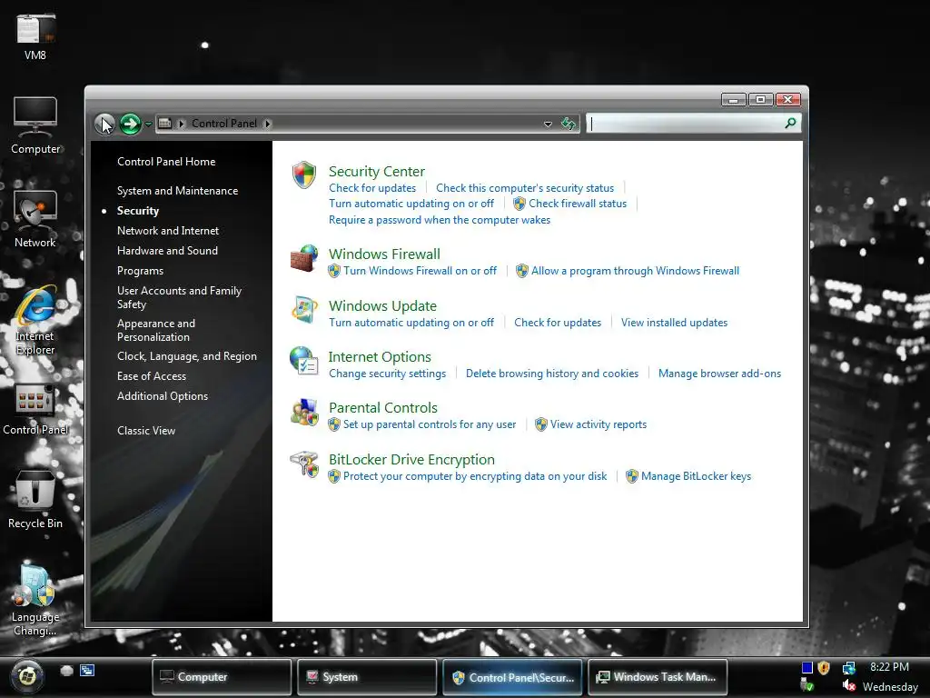Click Protect your computer by encrypting data
This screenshot has height=698, width=930.
(x=474, y=476)
